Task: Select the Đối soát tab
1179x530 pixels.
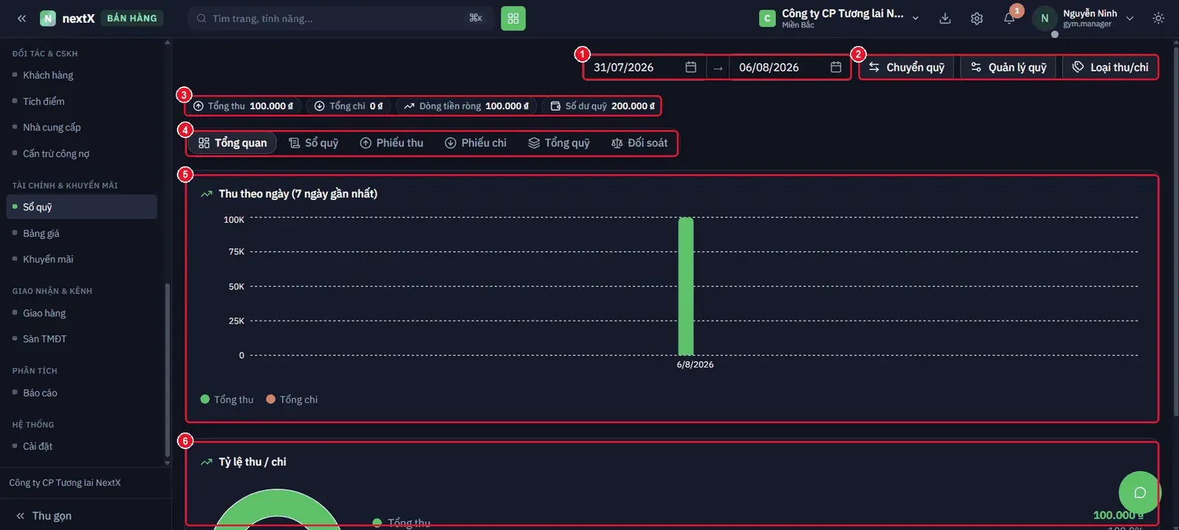Action: (x=640, y=143)
